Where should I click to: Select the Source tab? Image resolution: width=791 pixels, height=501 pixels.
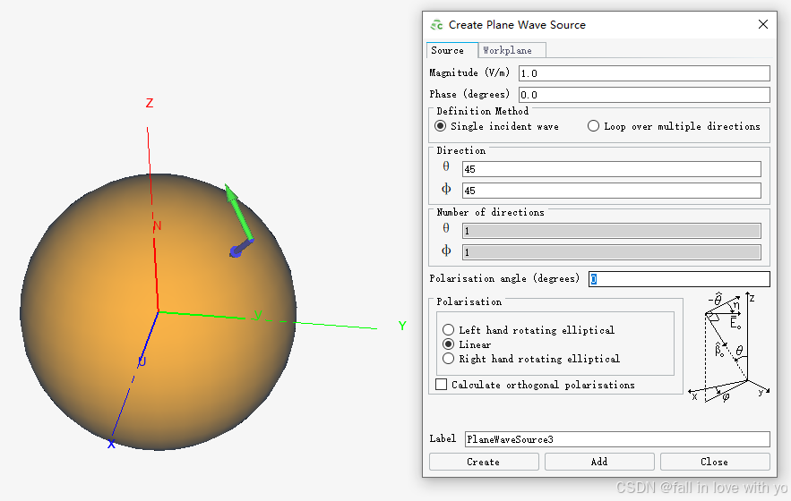tap(452, 50)
